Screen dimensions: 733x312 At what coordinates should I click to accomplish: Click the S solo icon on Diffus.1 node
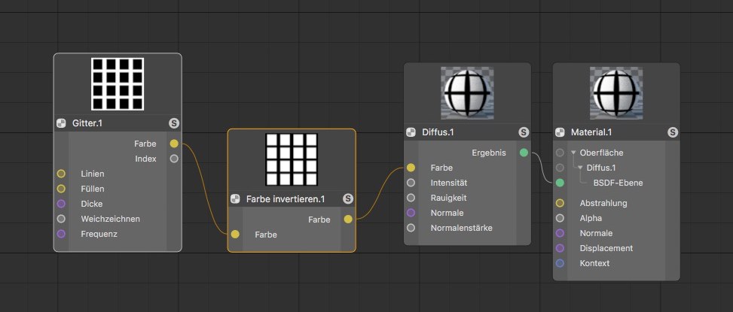[x=524, y=132]
